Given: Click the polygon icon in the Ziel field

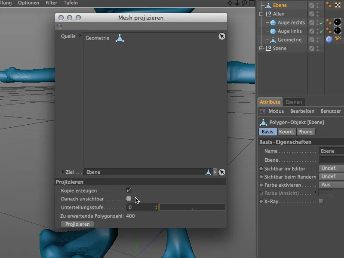Looking at the screenshot, I should (208, 172).
